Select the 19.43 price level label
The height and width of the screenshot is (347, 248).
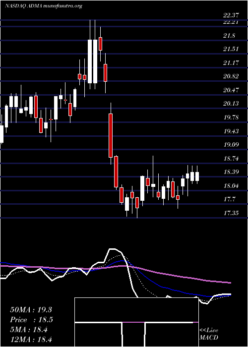[x=231, y=131]
